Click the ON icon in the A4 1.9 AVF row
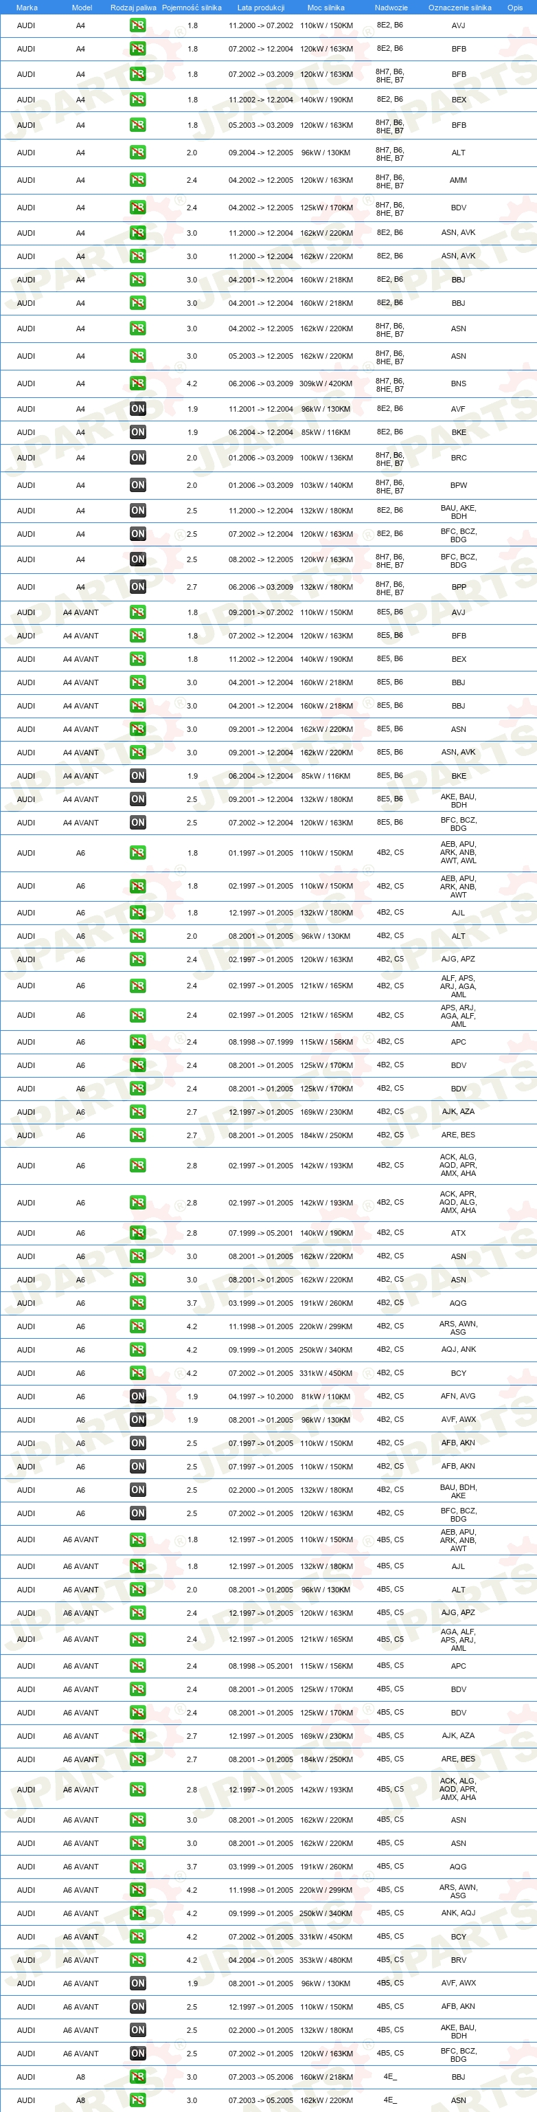This screenshot has height=2112, width=537. pyautogui.click(x=137, y=408)
